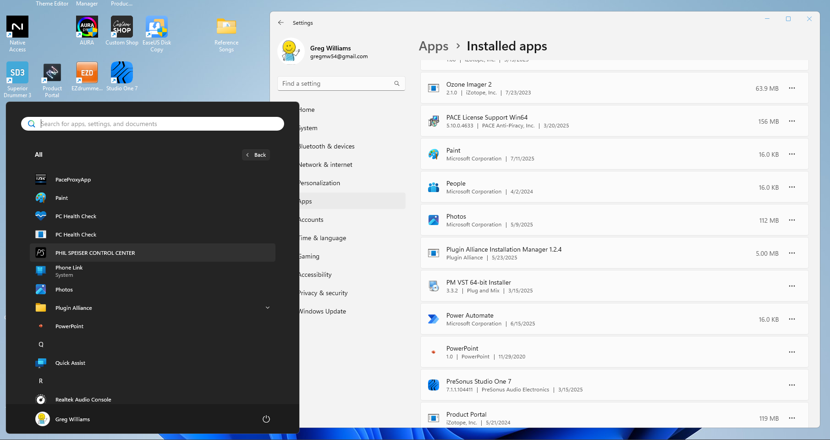
Task: Open the Realtek Audio Console app
Action: 153,399
